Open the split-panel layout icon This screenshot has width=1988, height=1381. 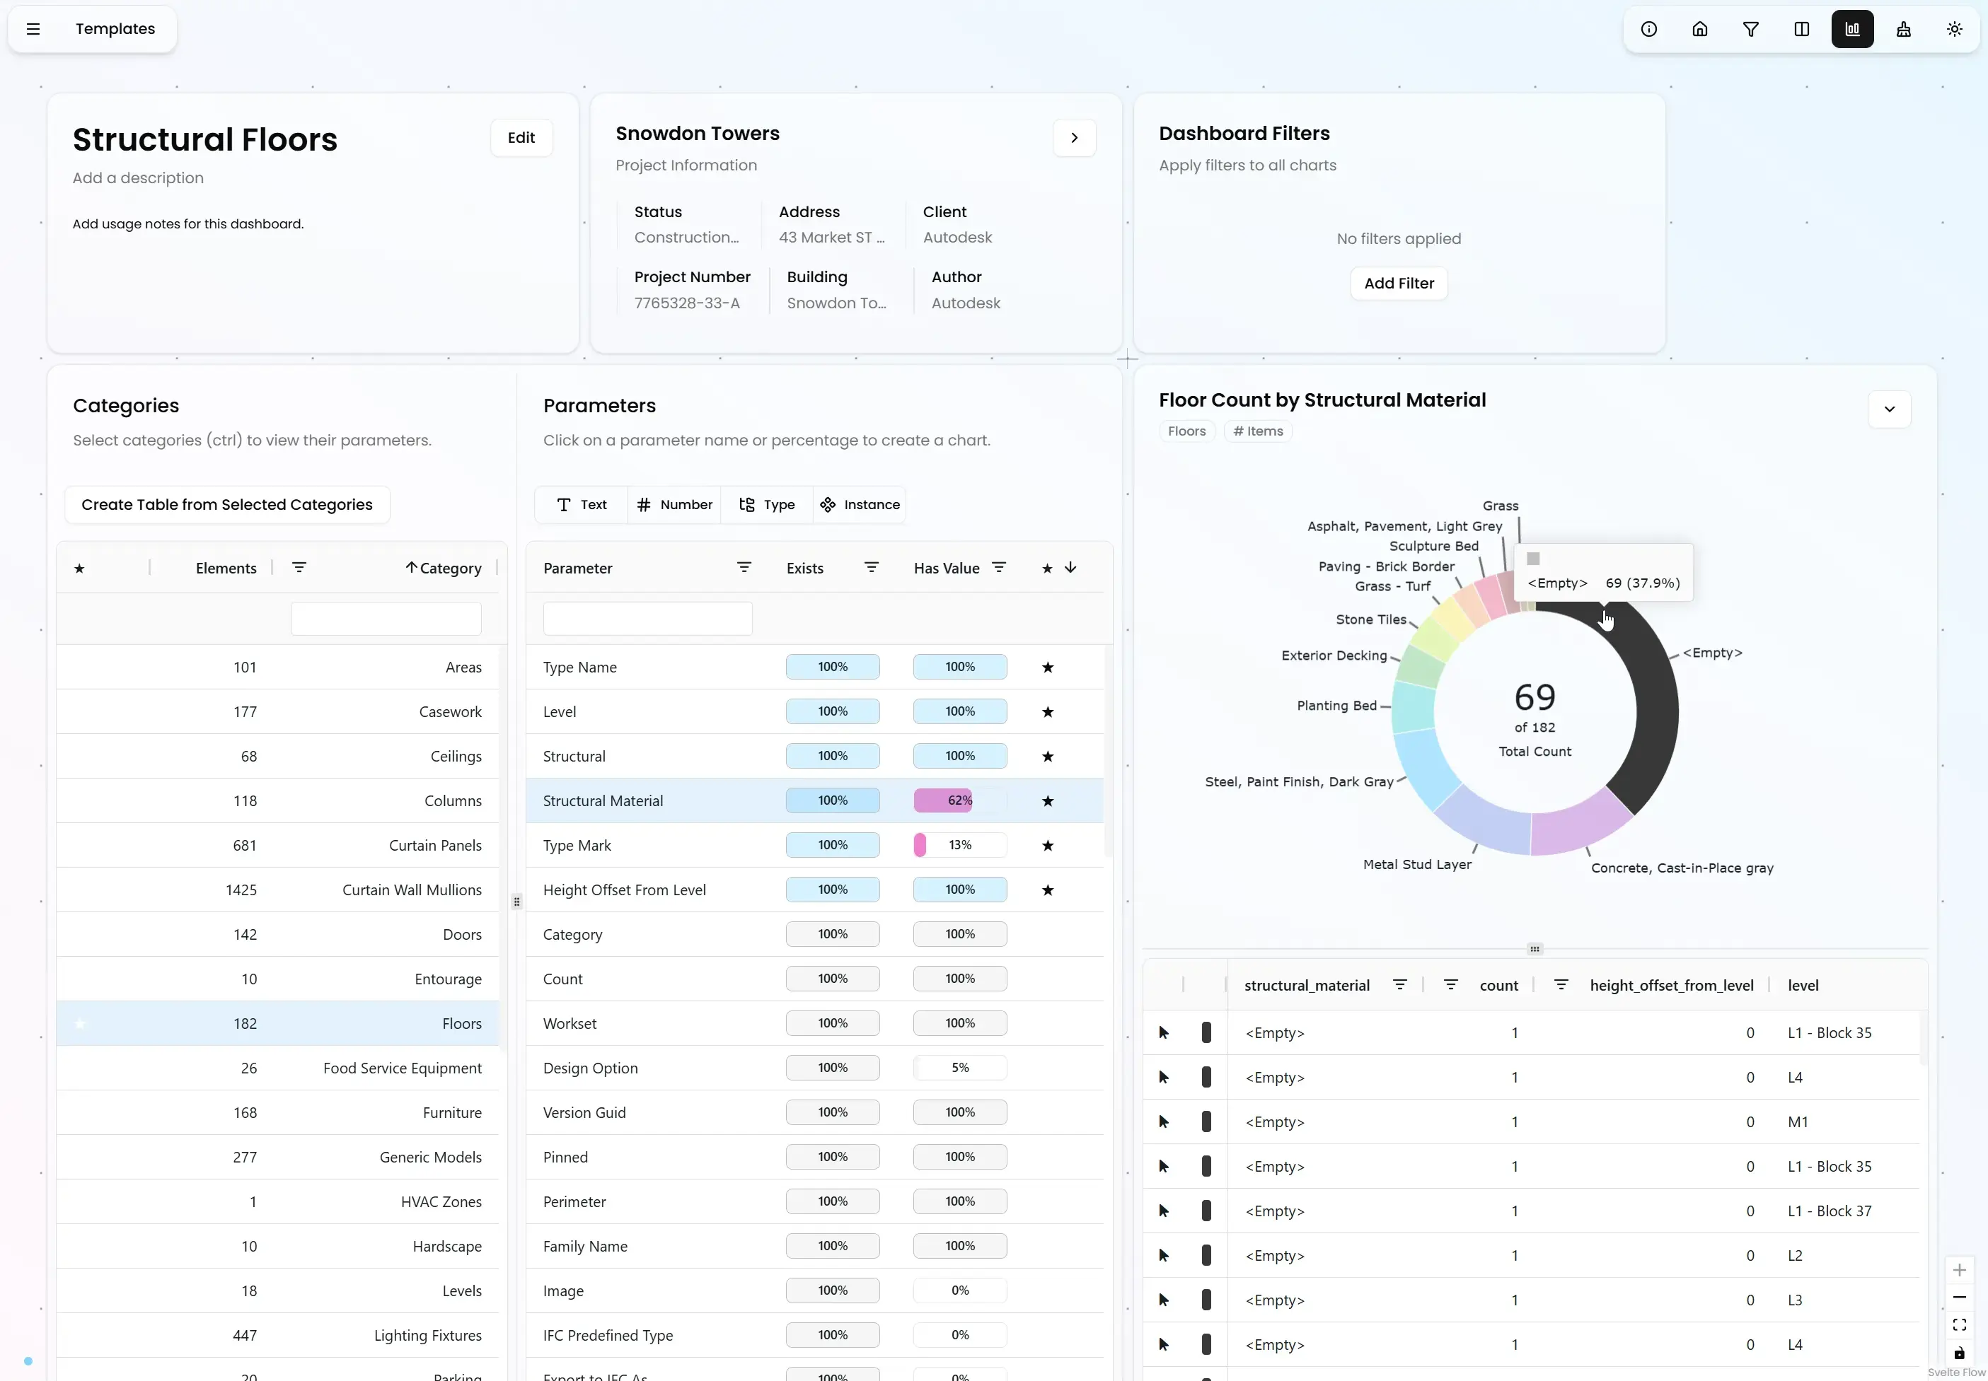pyautogui.click(x=1802, y=30)
